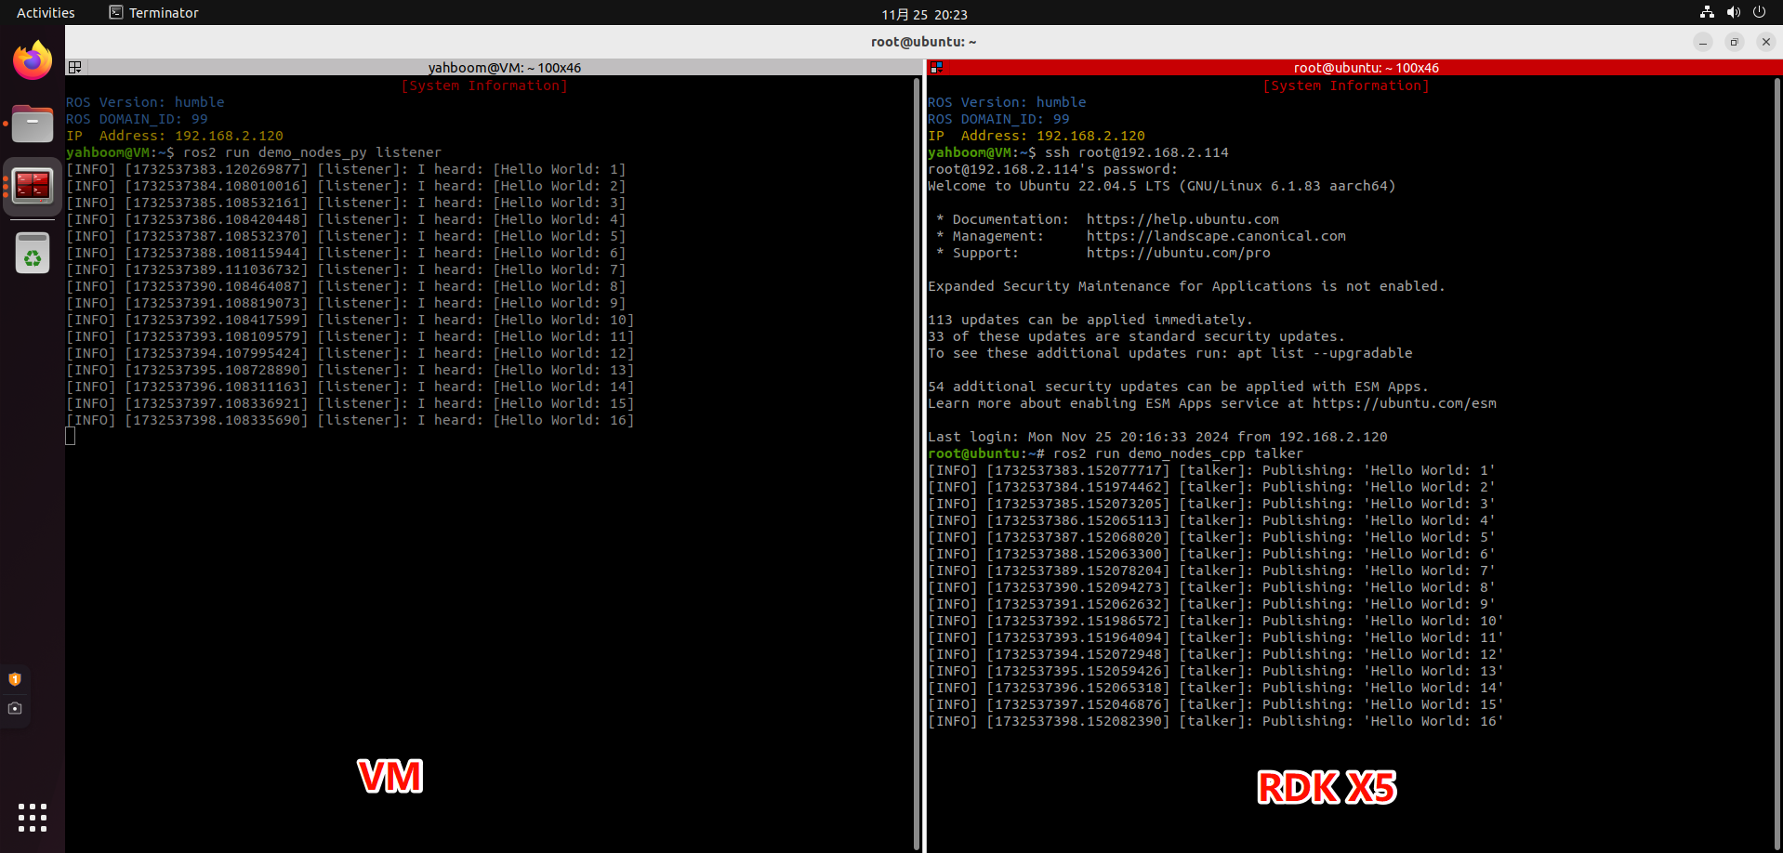Open the Activities overview
This screenshot has height=853, width=1783.
(46, 13)
